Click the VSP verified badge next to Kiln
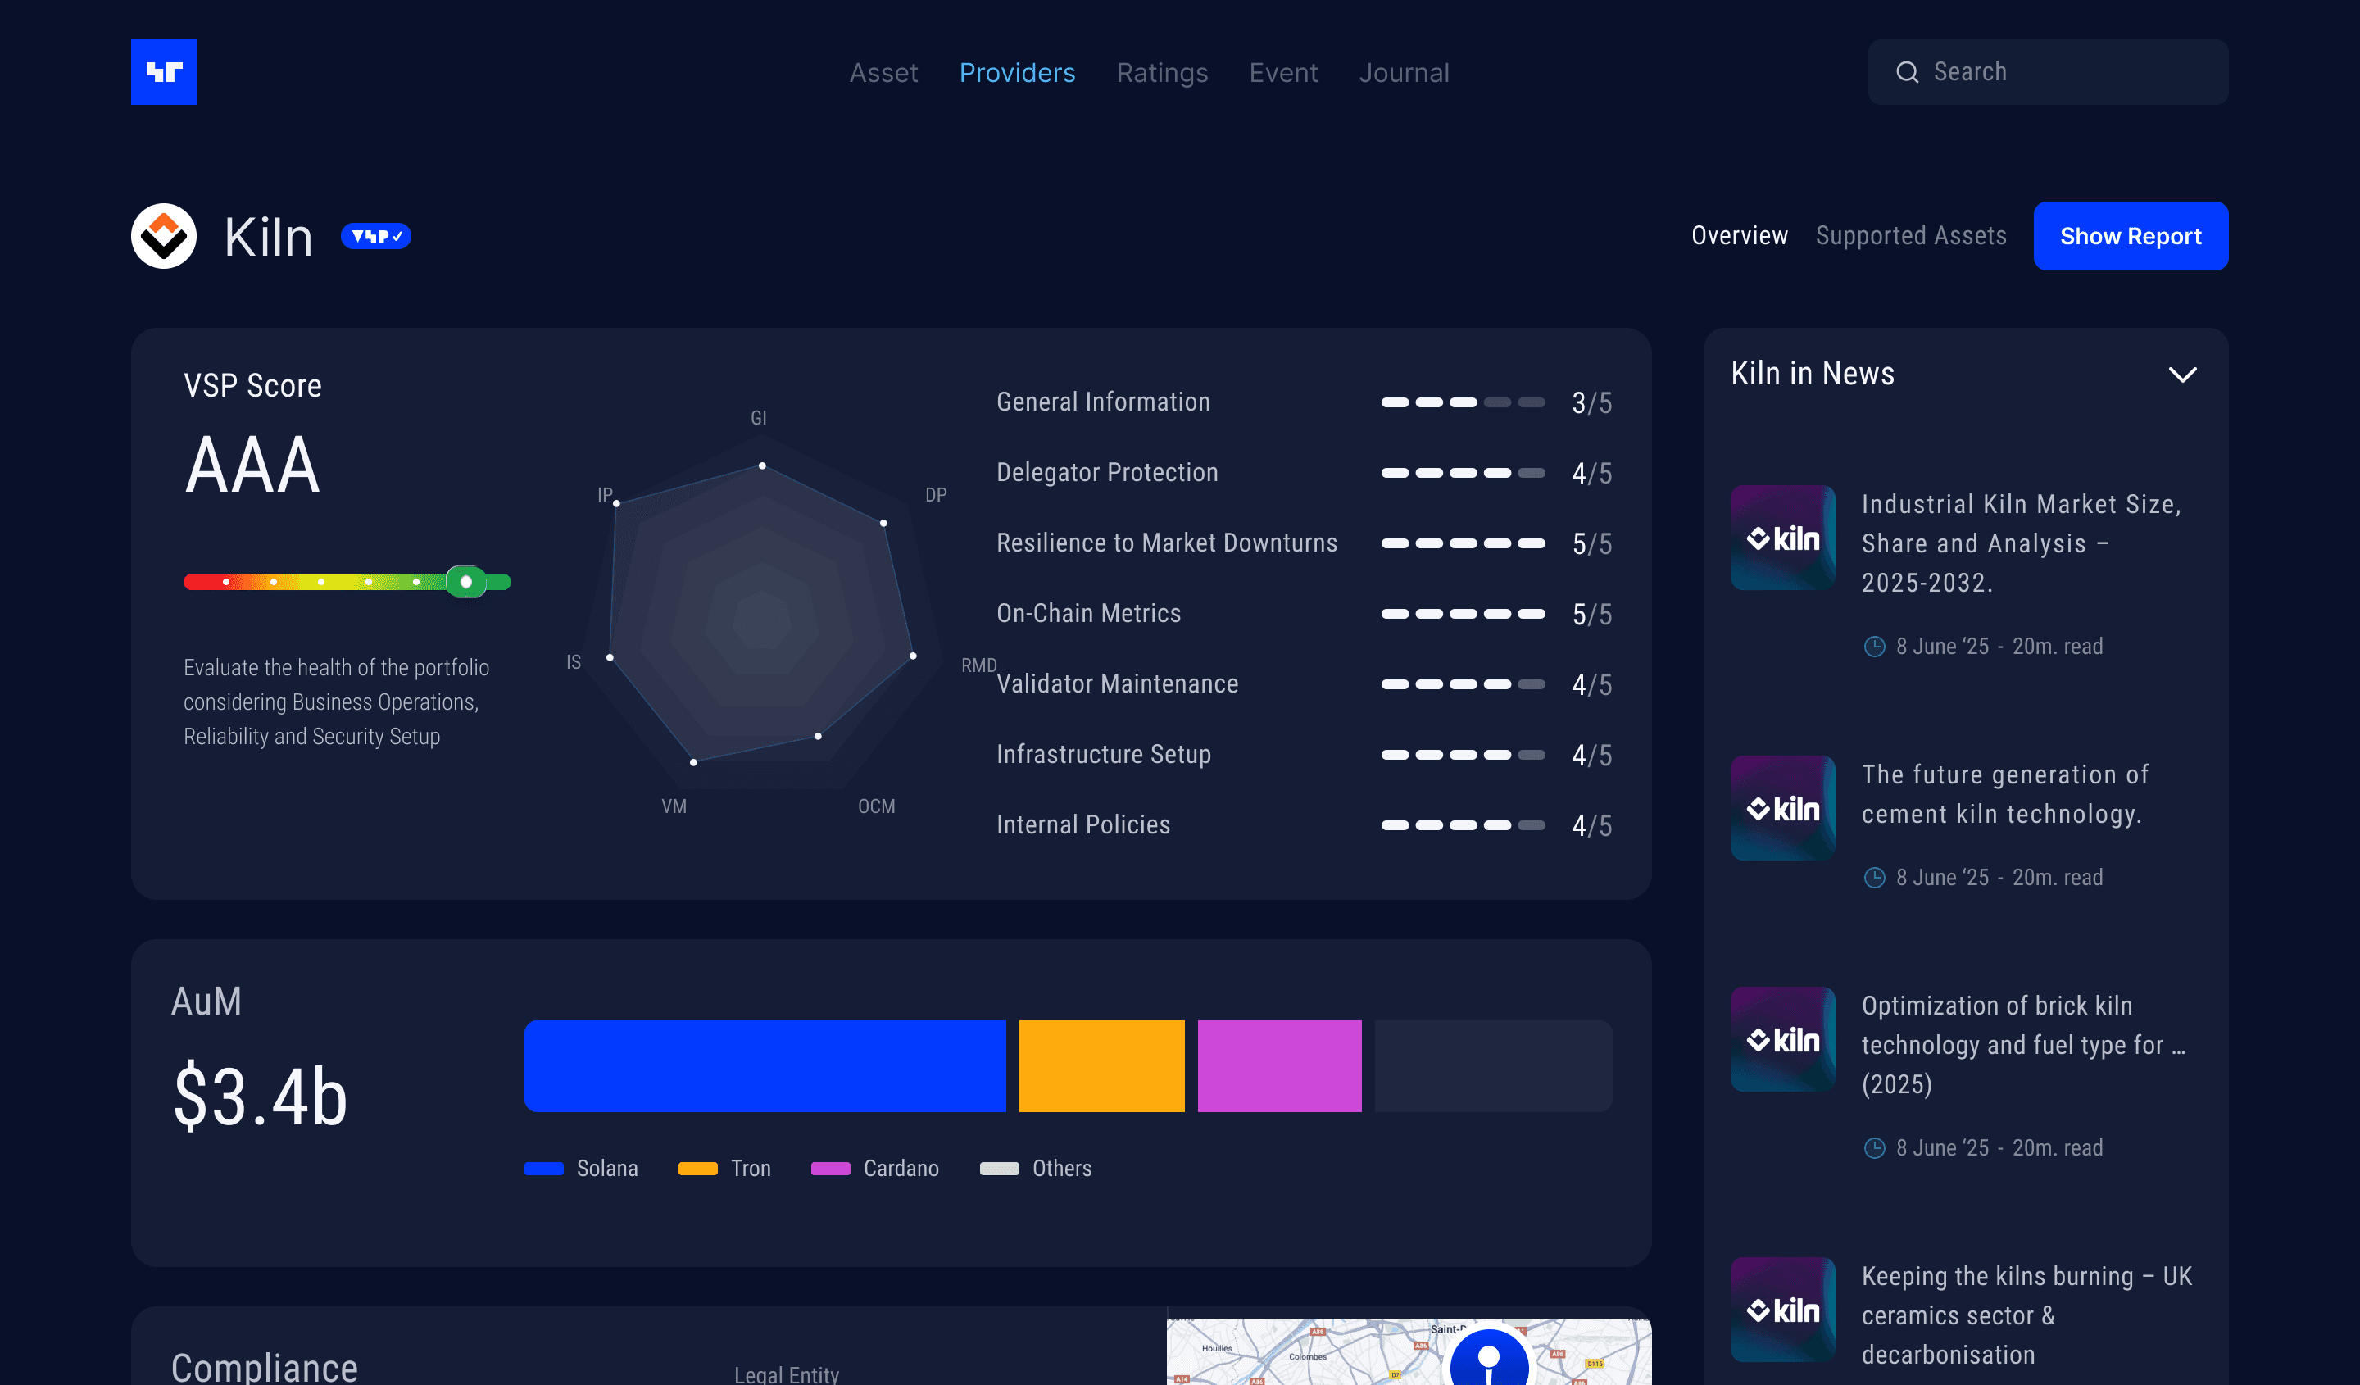The height and width of the screenshot is (1385, 2360). 375,236
